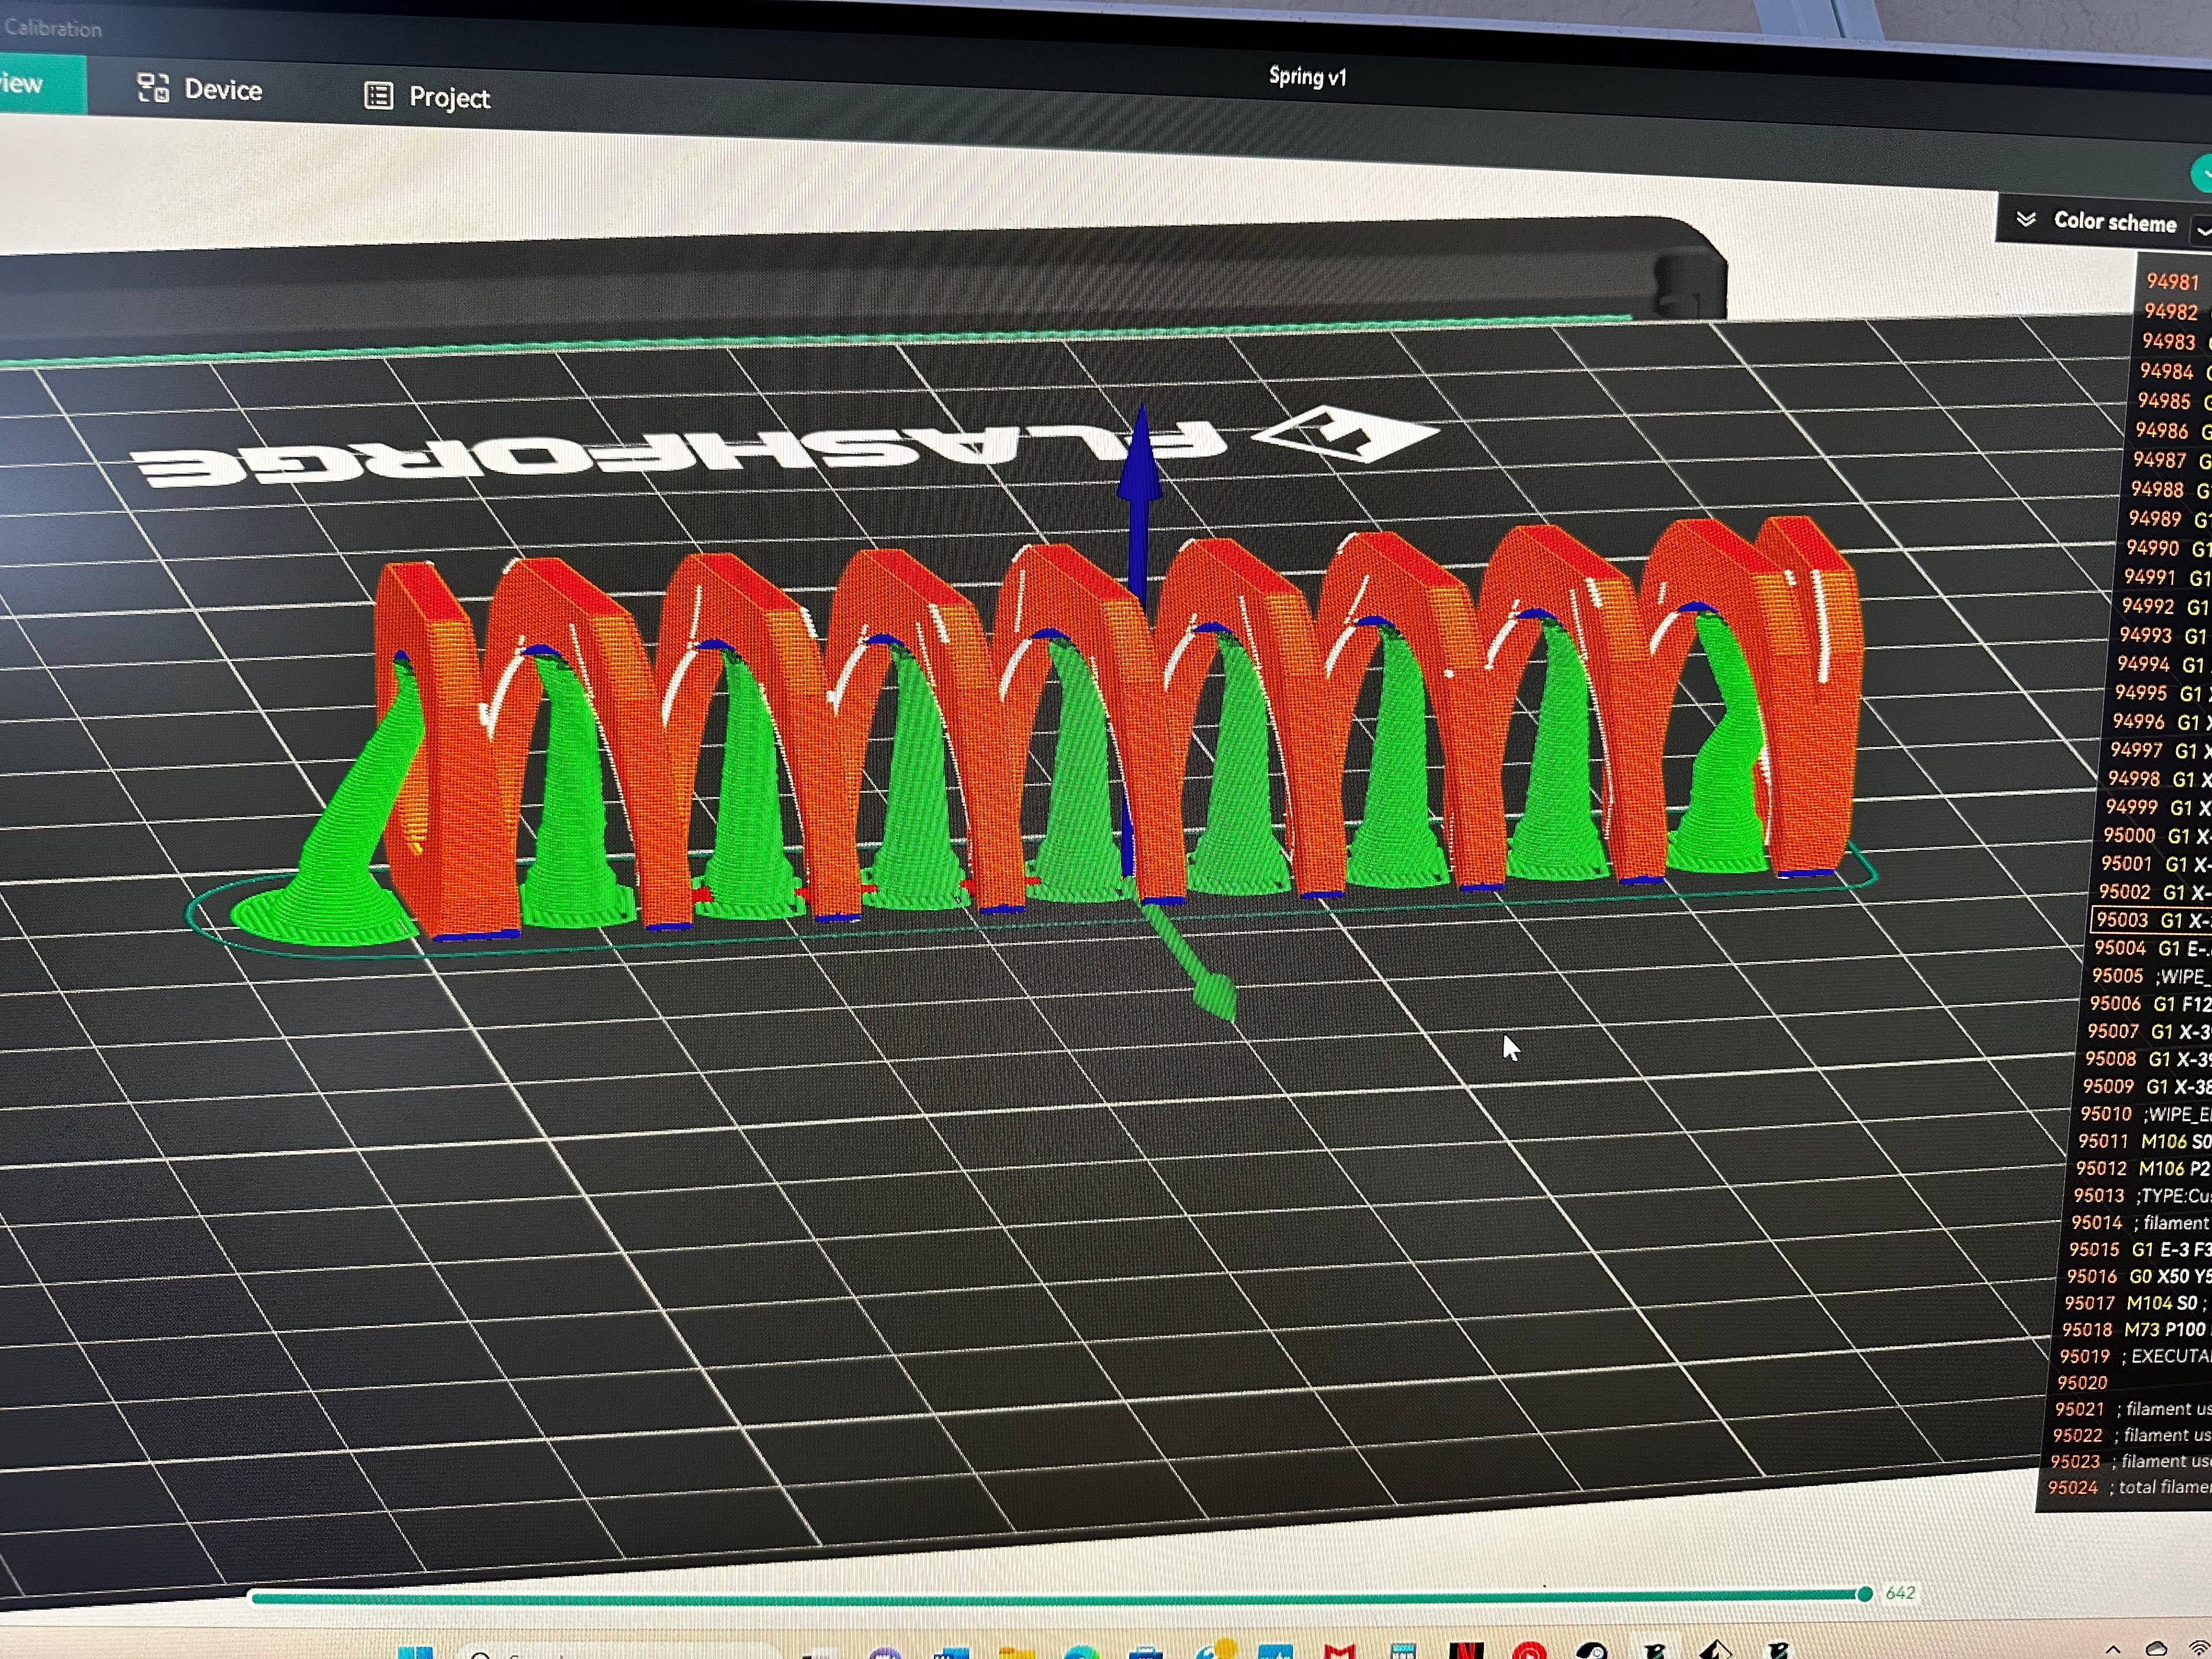Select G-code line 95024 ; total filamen
Viewport: 2212px width, 1659px height.
coord(2130,1488)
